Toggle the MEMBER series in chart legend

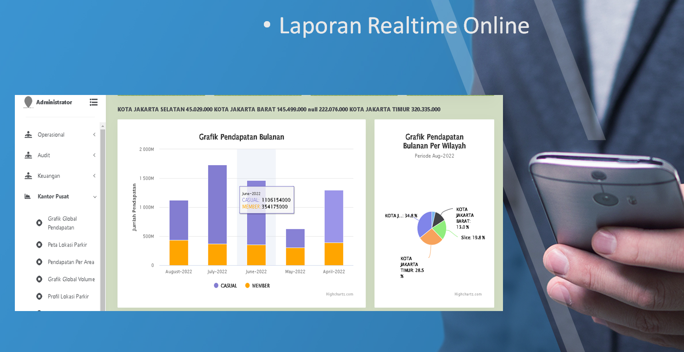tap(257, 286)
